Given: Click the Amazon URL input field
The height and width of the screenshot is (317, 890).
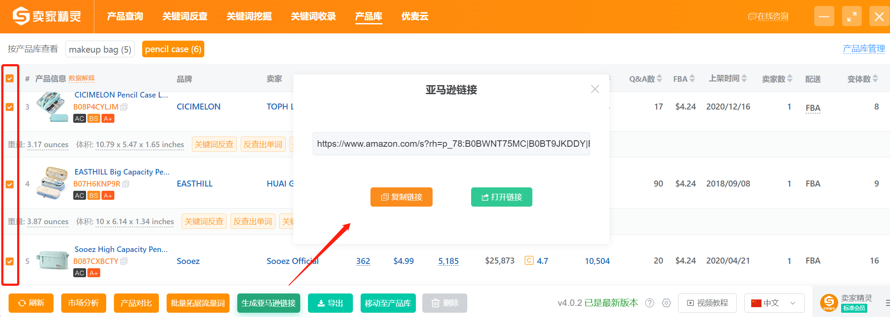Looking at the screenshot, I should (x=451, y=144).
